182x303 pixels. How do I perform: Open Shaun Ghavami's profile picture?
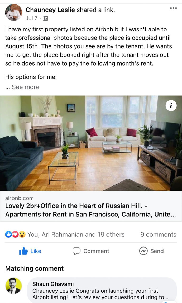[13, 286]
